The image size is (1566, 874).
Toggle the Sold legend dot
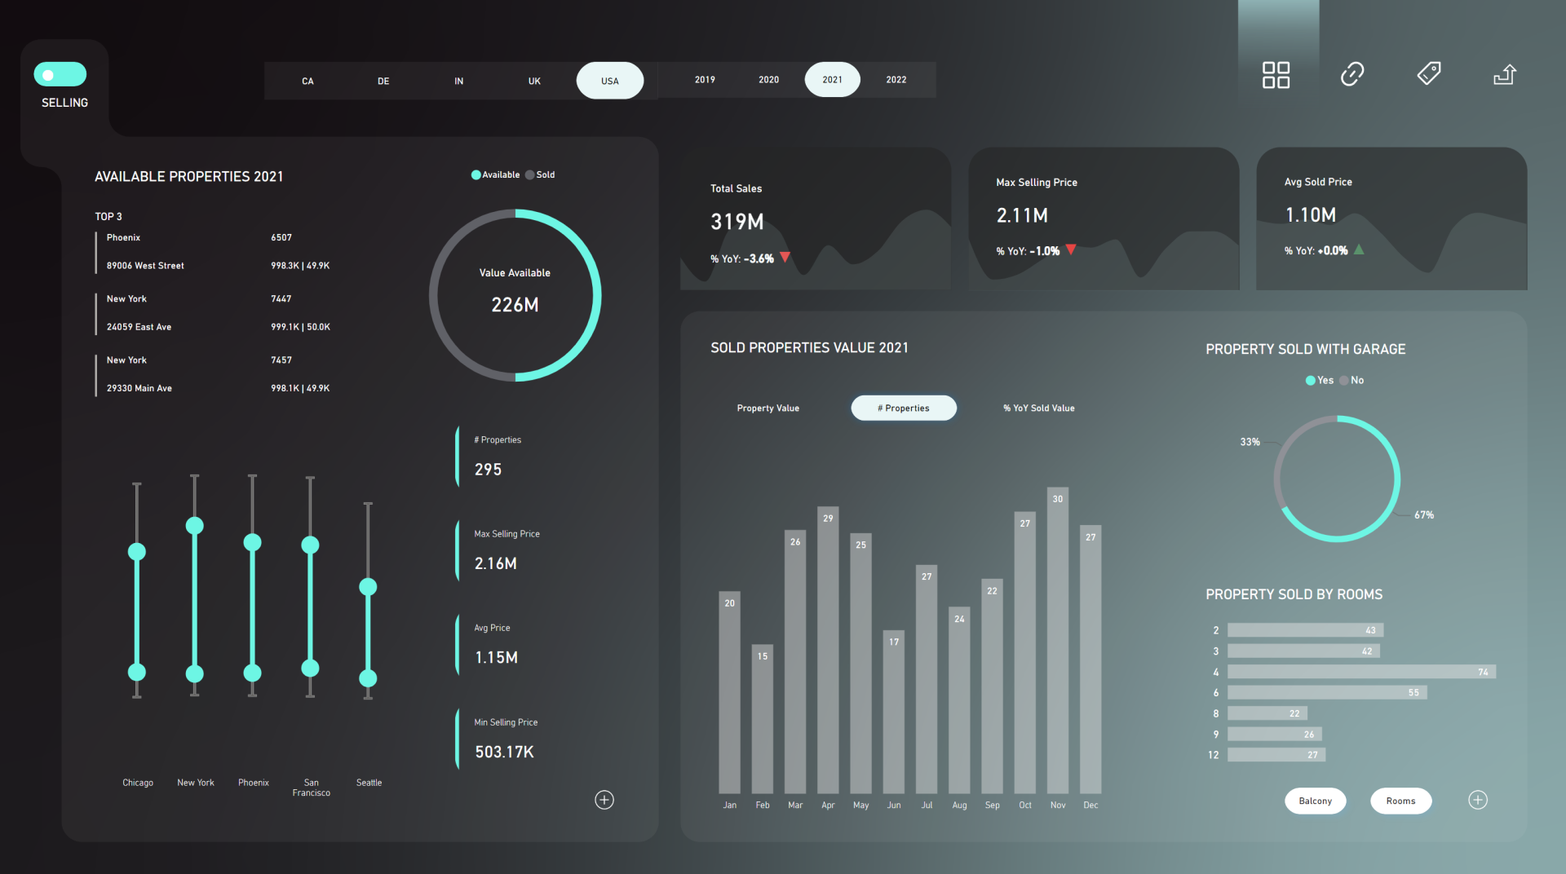530,174
